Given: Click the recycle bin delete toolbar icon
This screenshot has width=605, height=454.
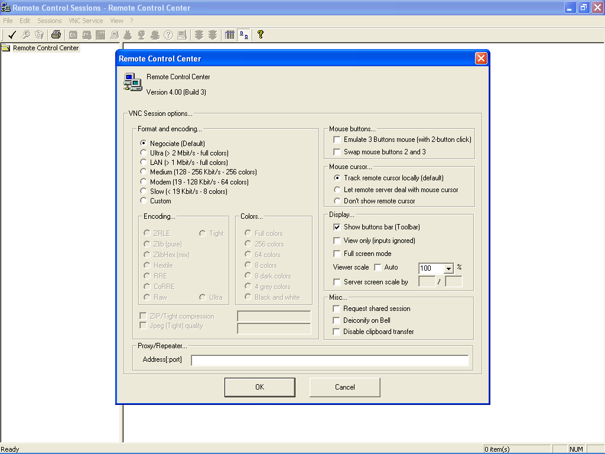Looking at the screenshot, I should tap(39, 35).
